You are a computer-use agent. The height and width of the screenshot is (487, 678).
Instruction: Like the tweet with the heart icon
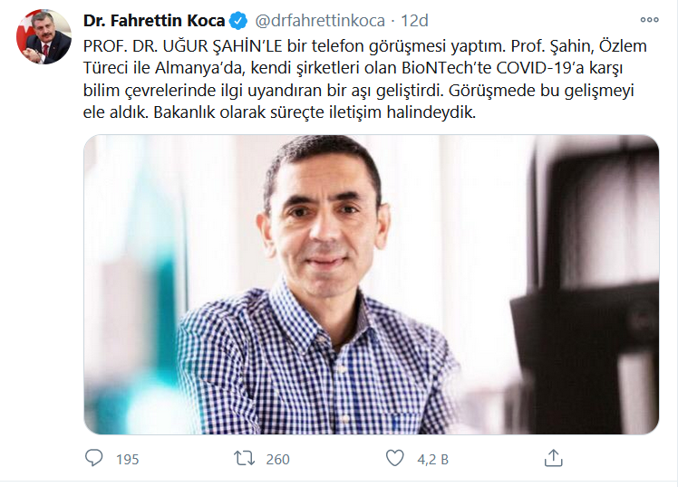[394, 458]
